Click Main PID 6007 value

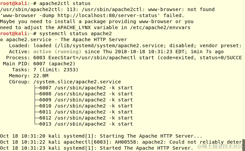pyautogui.click(x=39, y=64)
